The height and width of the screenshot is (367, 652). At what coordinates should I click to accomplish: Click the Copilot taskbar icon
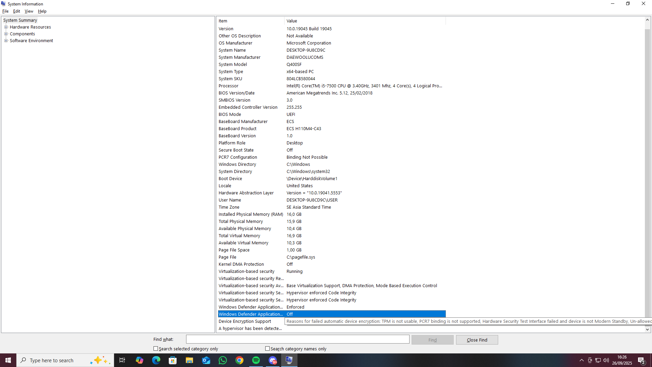point(140,360)
